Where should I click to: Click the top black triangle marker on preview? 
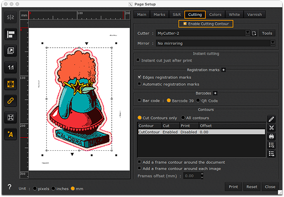tap(87, 43)
